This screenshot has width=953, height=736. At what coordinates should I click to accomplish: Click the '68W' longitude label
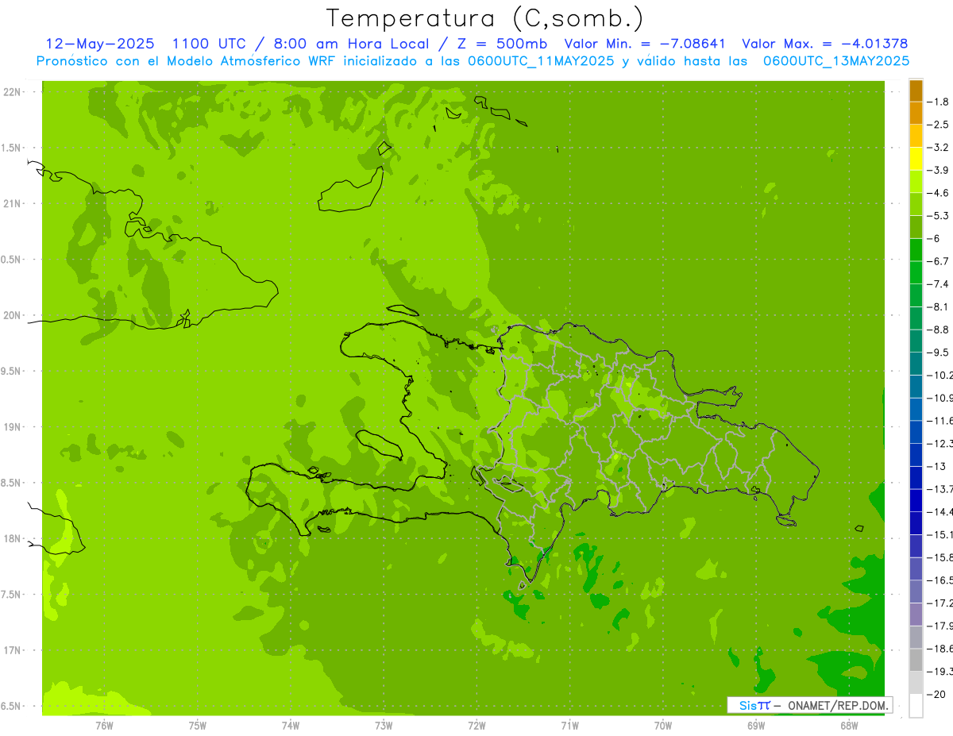click(x=849, y=725)
